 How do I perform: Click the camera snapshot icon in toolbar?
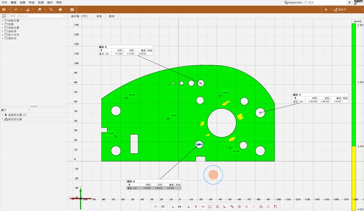72,10
